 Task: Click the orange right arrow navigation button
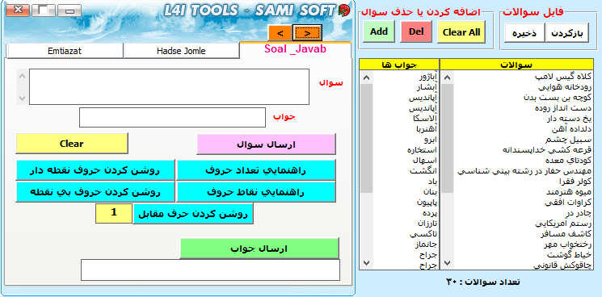pos(307,33)
